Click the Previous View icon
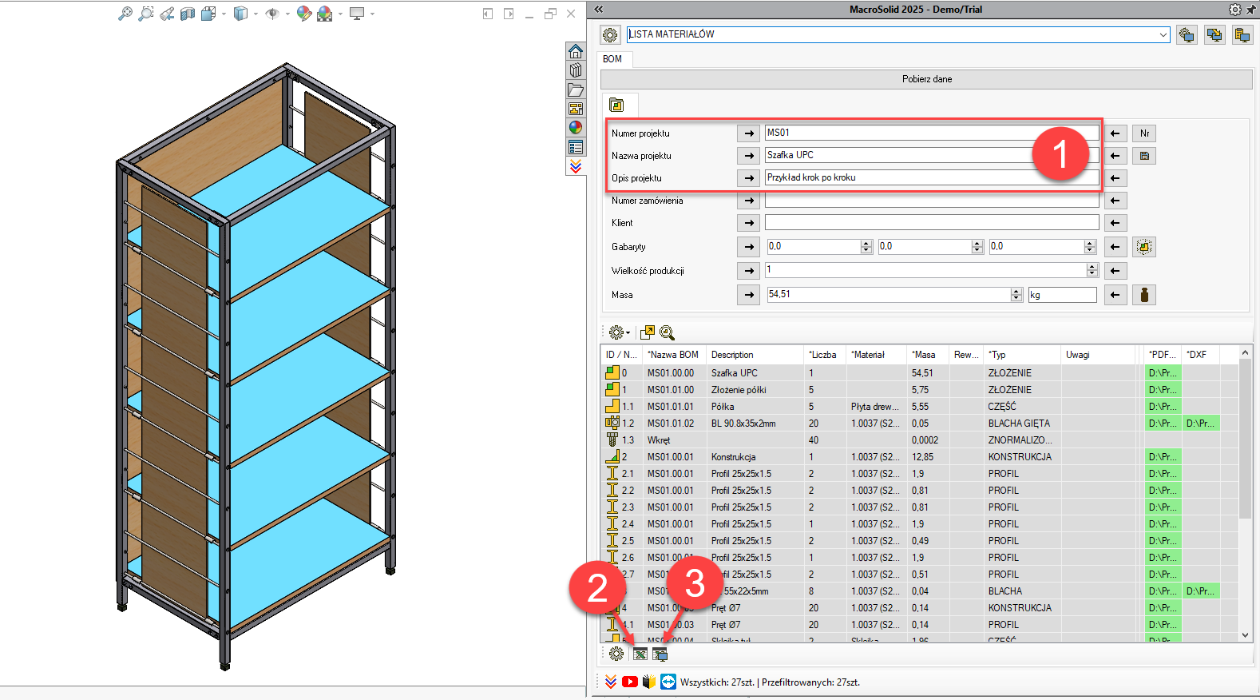Screen dimensions: 1260x700 coord(167,14)
